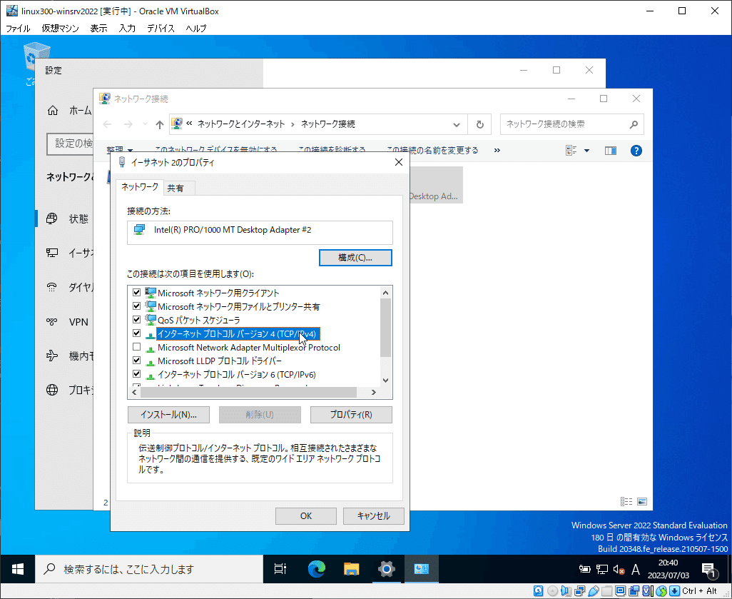Open File Explorer from guest taskbar
The height and width of the screenshot is (599, 732).
pos(352,568)
